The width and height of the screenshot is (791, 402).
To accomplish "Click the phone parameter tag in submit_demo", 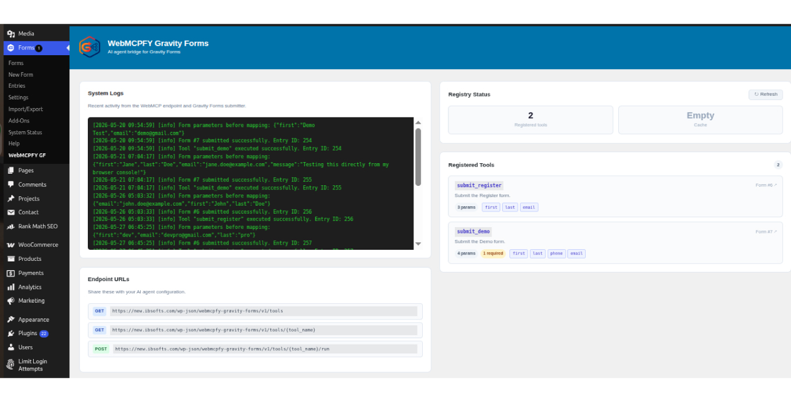I will (x=557, y=254).
